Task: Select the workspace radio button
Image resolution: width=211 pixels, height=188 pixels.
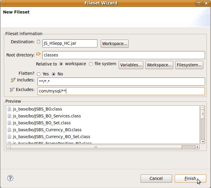Action: point(61,64)
